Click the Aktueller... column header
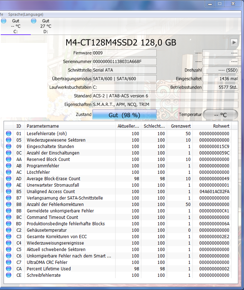Image resolution: width=244 pixels, height=290 pixels. [128, 126]
